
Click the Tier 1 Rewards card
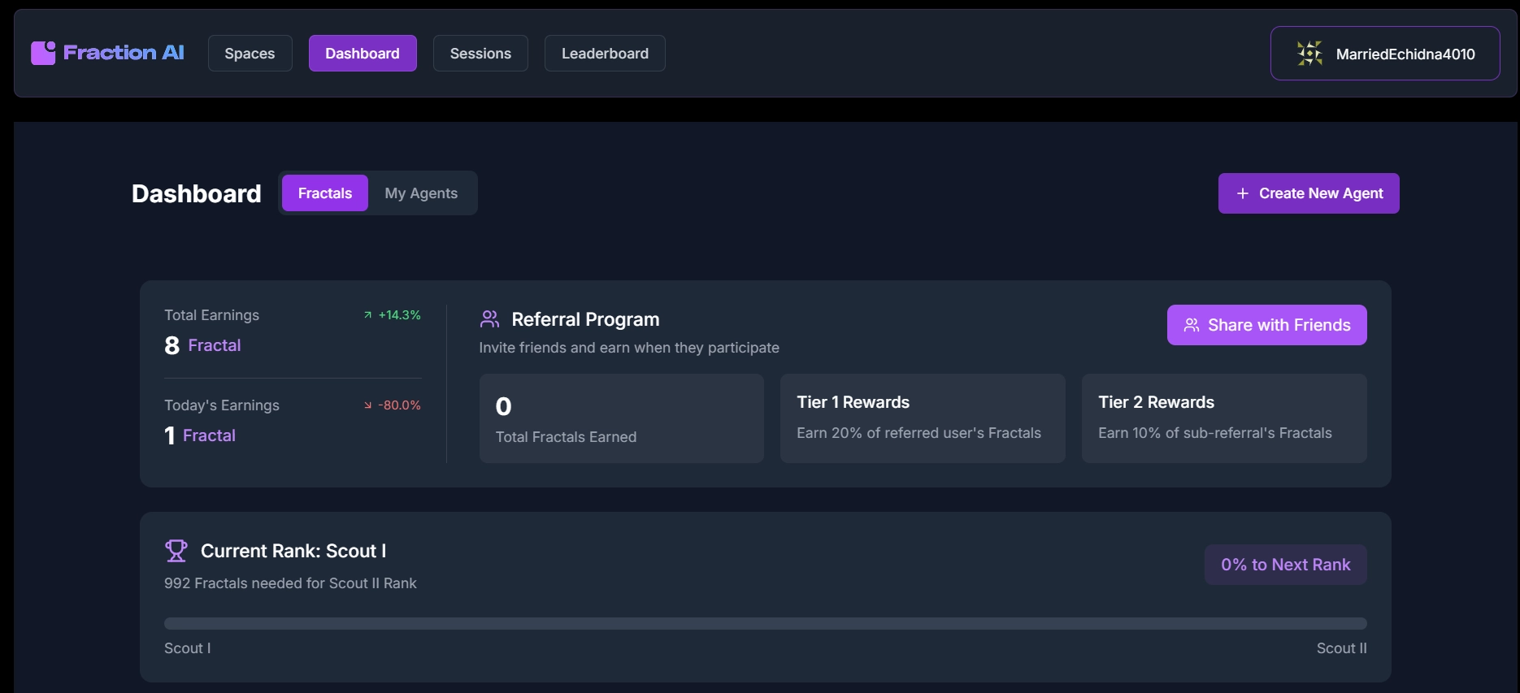[x=923, y=418]
